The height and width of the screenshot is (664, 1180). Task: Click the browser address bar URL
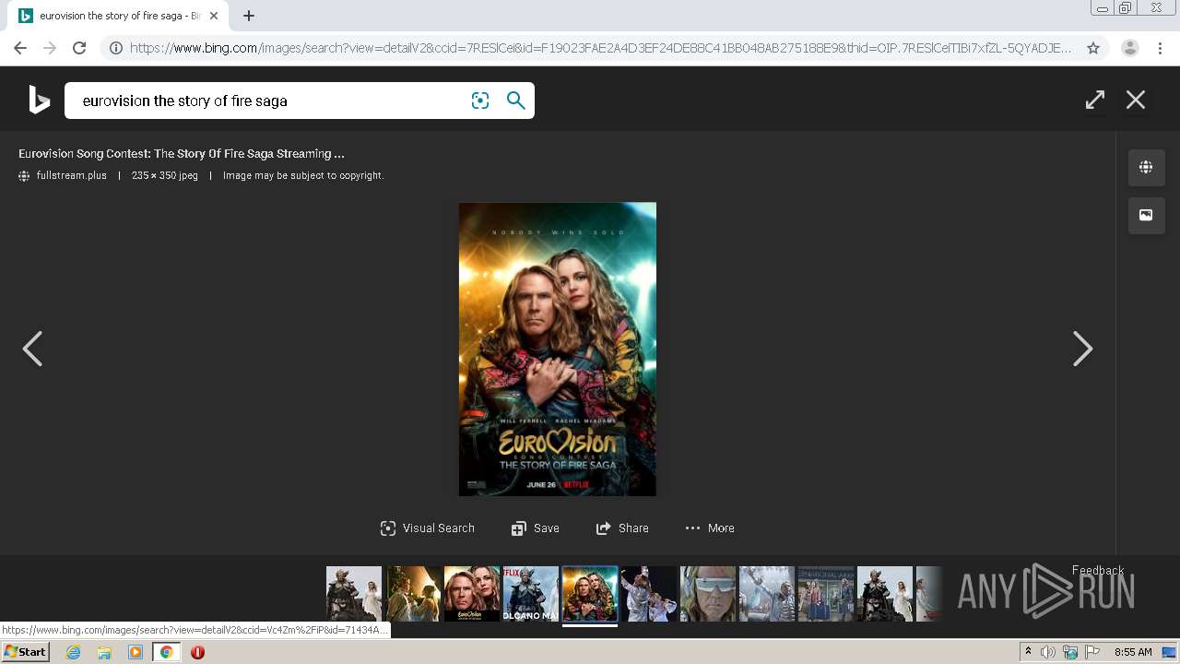601,48
